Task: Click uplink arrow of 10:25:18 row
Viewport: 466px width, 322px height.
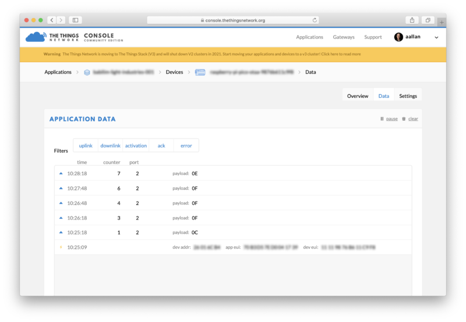Action: pyautogui.click(x=61, y=232)
